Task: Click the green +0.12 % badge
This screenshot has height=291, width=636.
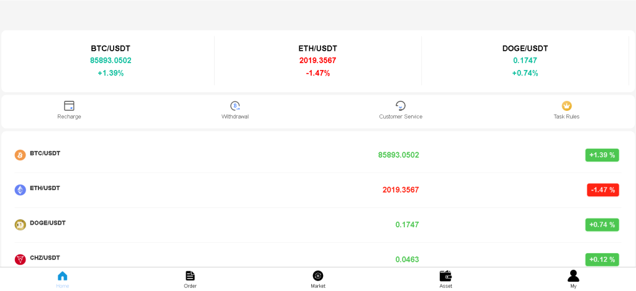Action: (602, 259)
